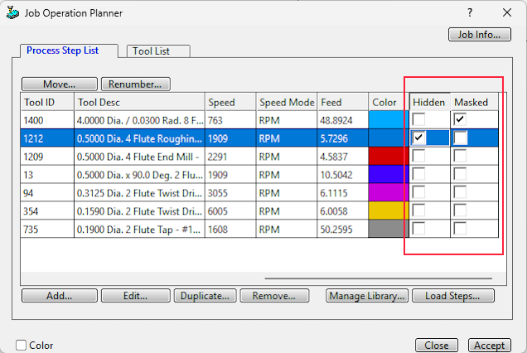Uncheck Masked for tool 1400
The image size is (527, 353).
pos(460,119)
